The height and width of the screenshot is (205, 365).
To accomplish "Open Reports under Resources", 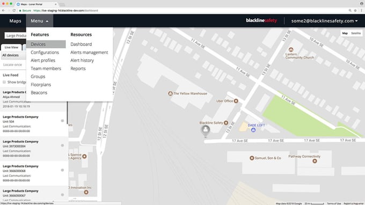I will [x=78, y=68].
